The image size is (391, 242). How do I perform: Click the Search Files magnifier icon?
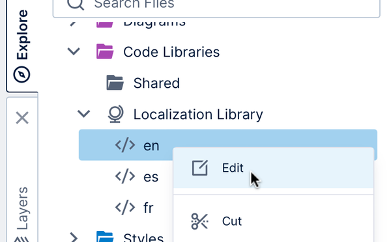click(76, 4)
